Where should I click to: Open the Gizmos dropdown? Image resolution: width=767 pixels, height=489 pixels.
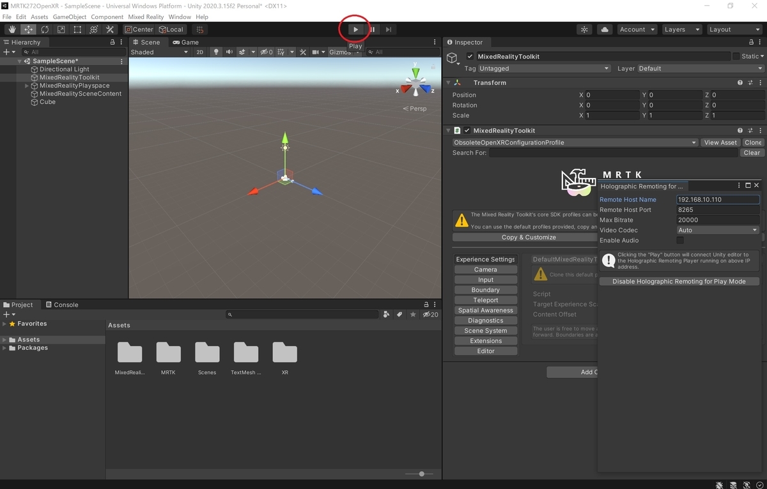(x=343, y=52)
